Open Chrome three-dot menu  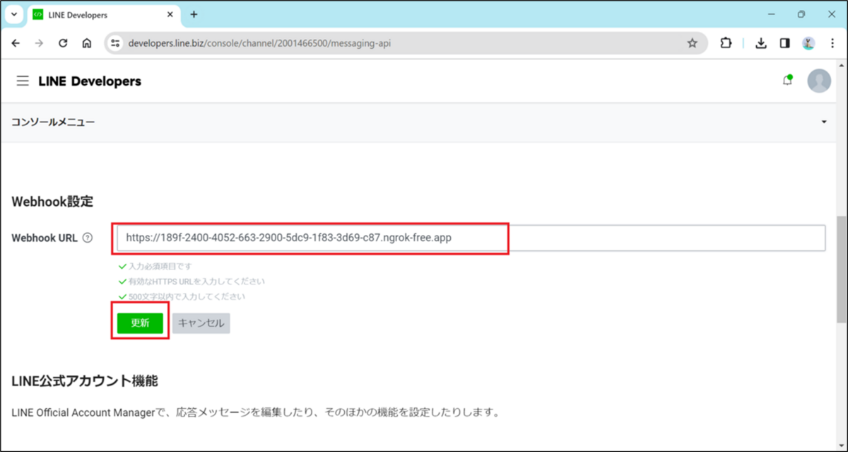coord(832,43)
